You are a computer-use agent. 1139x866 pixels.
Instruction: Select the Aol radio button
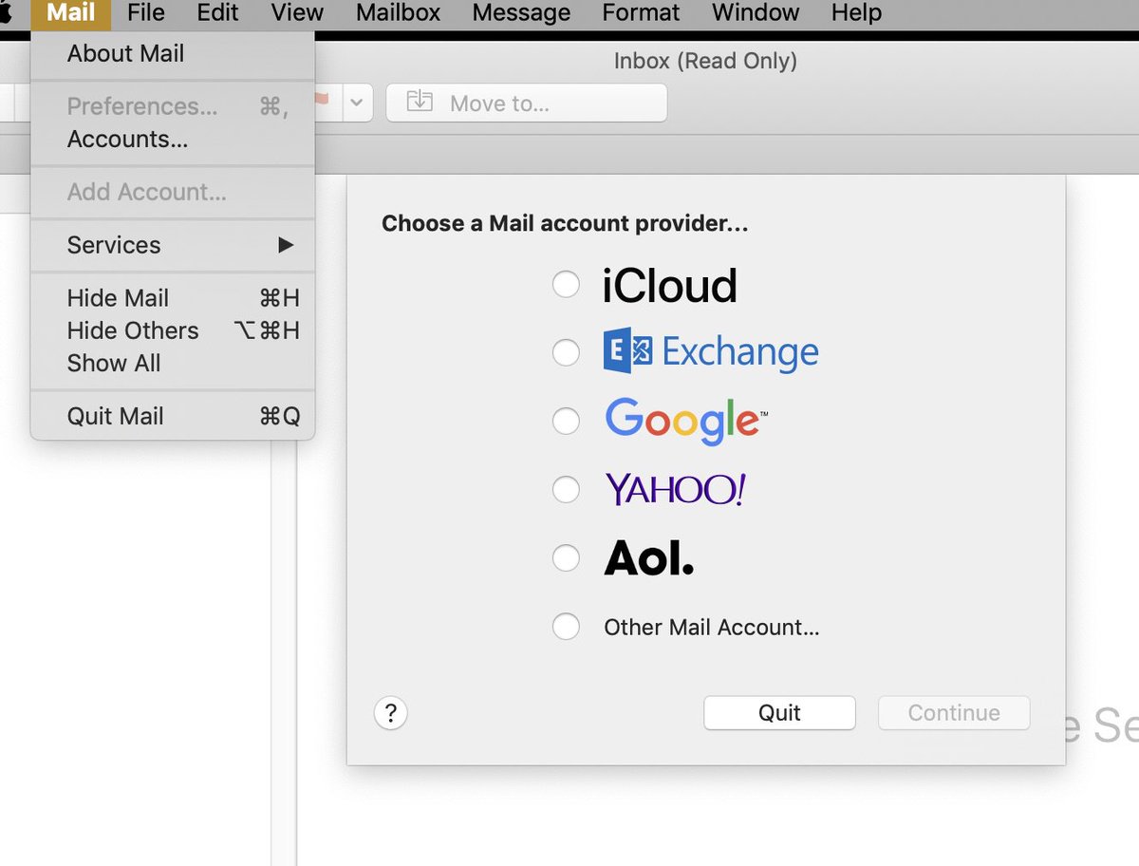point(566,557)
